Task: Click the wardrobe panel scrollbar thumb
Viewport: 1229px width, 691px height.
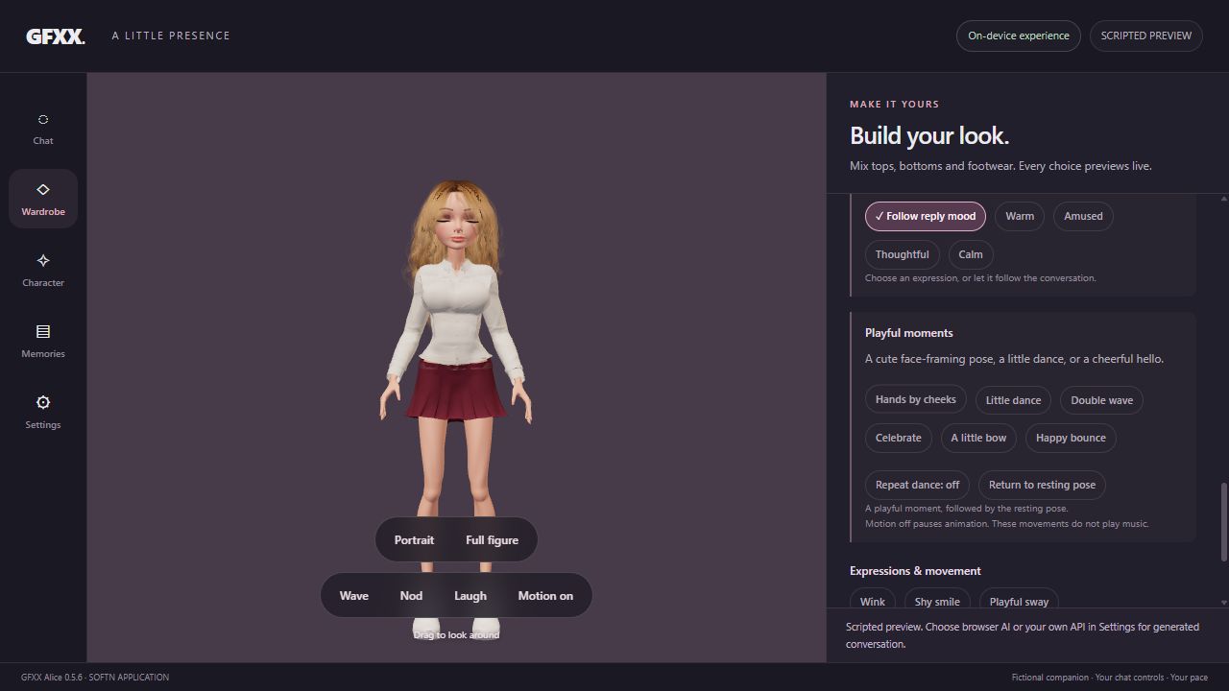Action: pyautogui.click(x=1223, y=522)
